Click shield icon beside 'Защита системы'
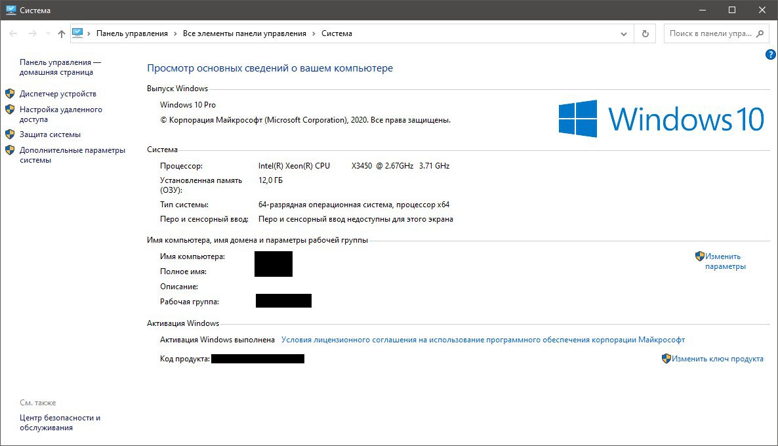The height and width of the screenshot is (446, 778). [10, 134]
